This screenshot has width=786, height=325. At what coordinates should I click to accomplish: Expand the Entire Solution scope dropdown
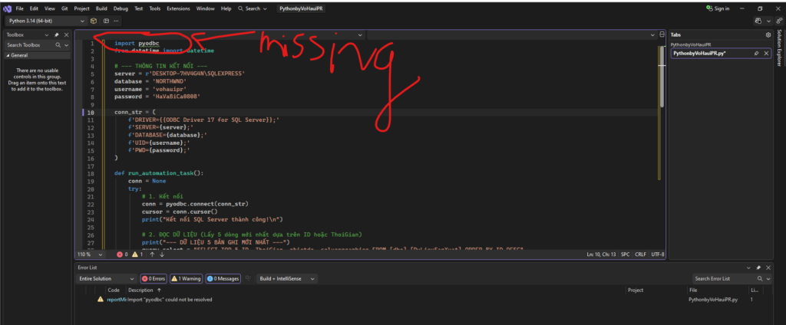[x=107, y=278]
